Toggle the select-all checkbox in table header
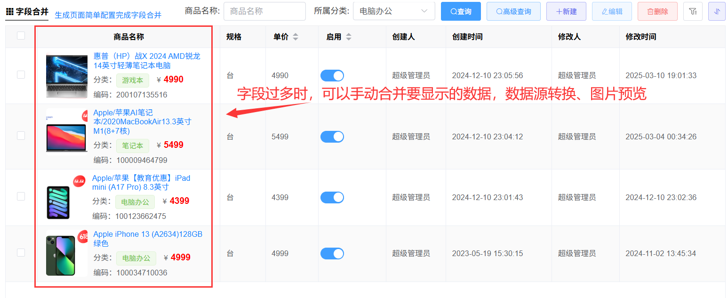Screen dimensions: 728x298 (21, 35)
